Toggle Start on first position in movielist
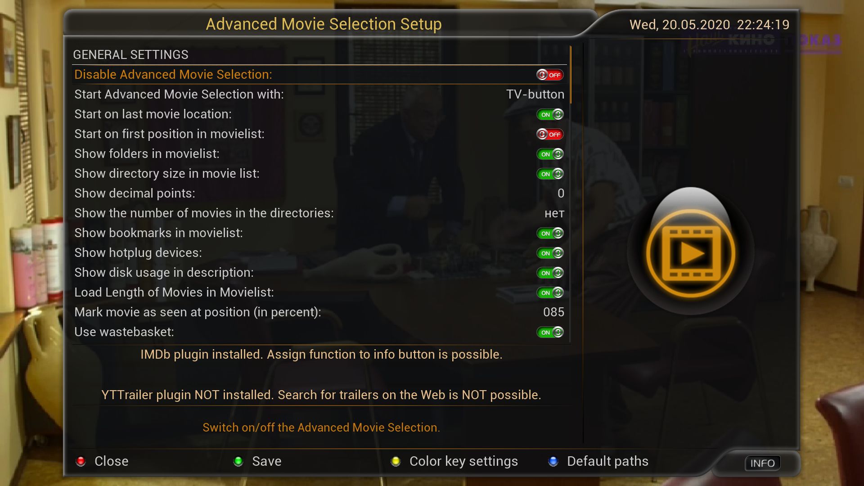 tap(550, 134)
